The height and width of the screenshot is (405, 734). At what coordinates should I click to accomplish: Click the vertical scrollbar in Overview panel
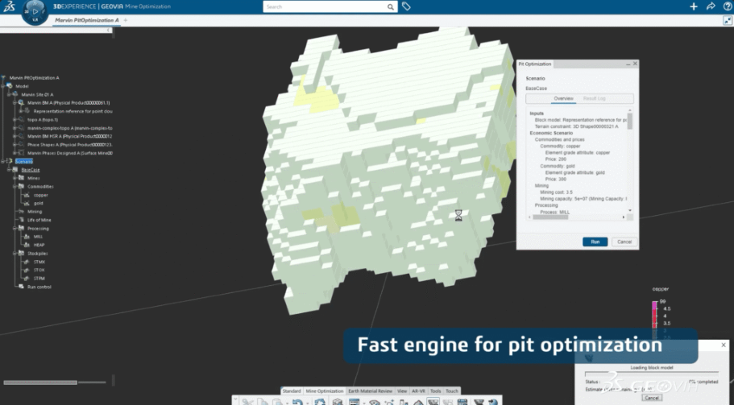[x=630, y=121]
